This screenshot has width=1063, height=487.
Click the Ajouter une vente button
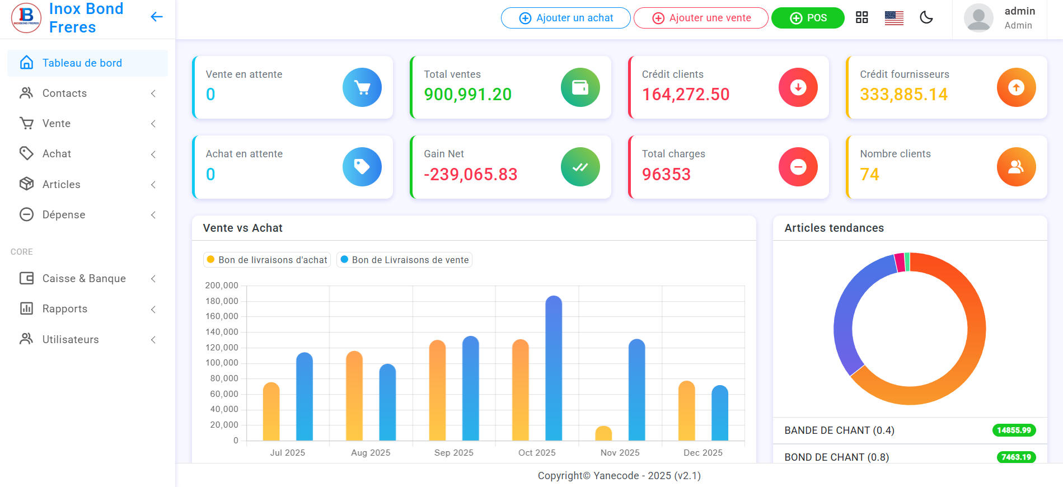701,18
